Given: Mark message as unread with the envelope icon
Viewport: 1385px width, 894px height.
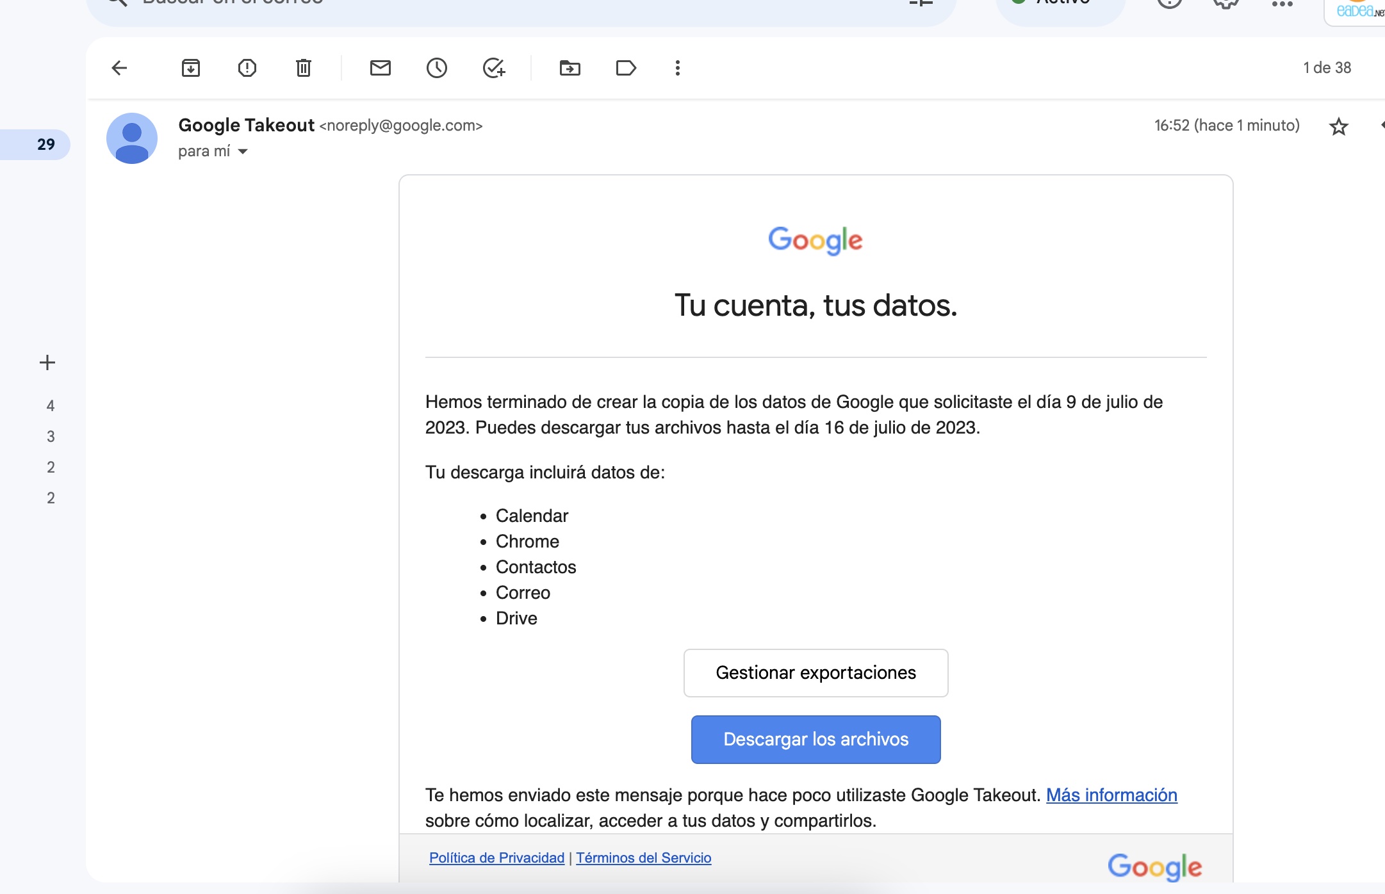Looking at the screenshot, I should (381, 68).
